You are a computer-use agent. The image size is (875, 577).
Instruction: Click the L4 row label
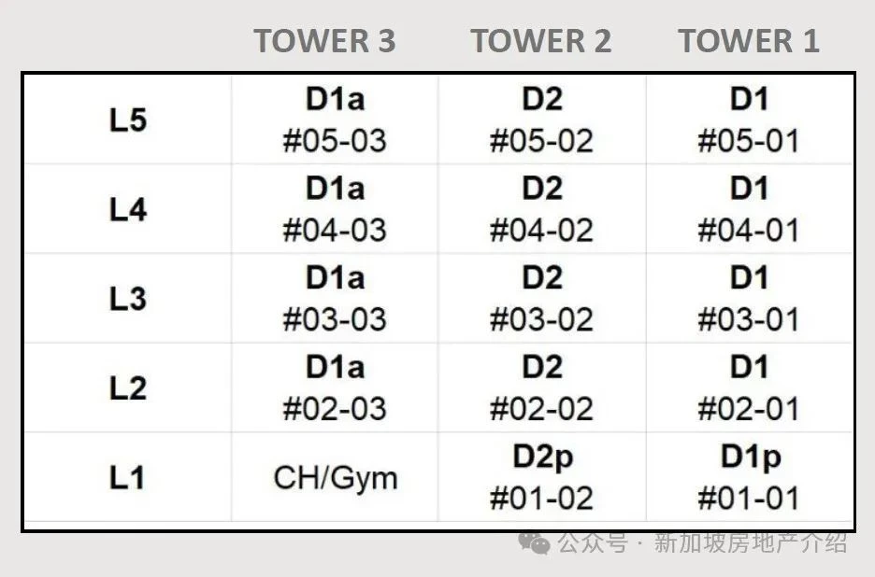pyautogui.click(x=128, y=210)
